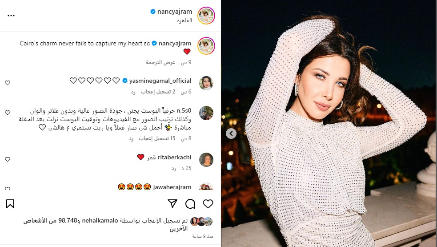Go to previous photo using the arrow
Image resolution: width=437 pixels, height=247 pixels.
pyautogui.click(x=231, y=134)
